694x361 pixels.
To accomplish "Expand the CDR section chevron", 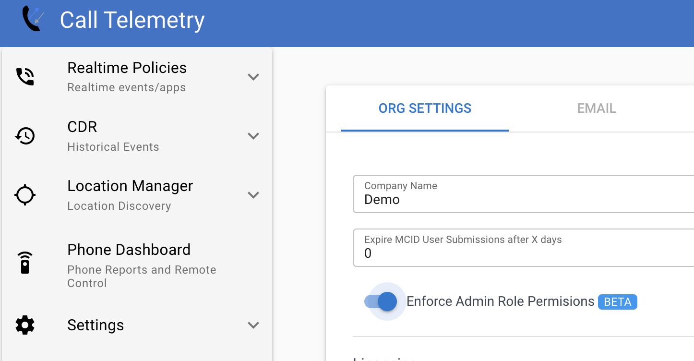I will click(253, 136).
